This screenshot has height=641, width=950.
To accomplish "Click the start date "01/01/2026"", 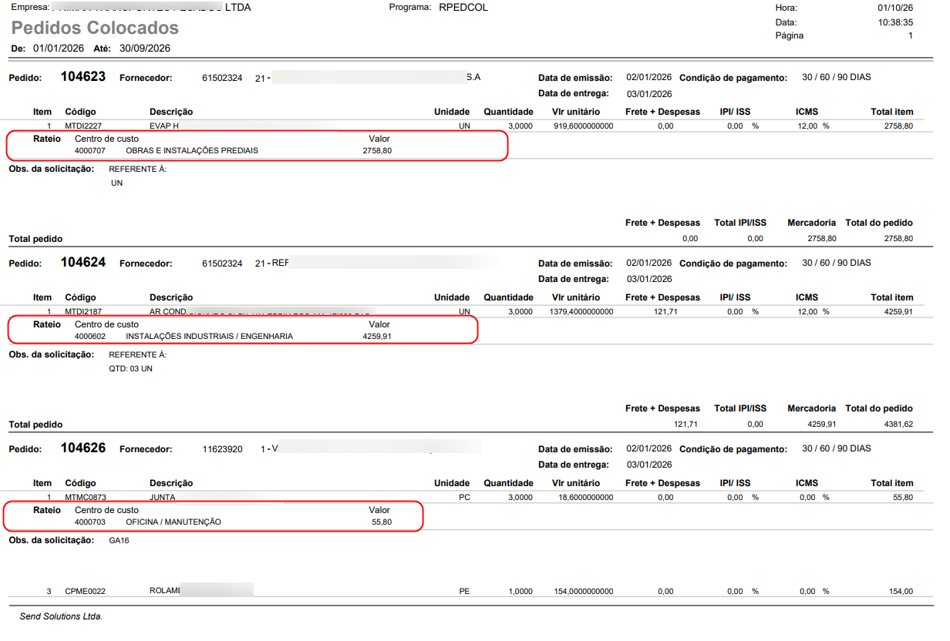I will coord(59,48).
